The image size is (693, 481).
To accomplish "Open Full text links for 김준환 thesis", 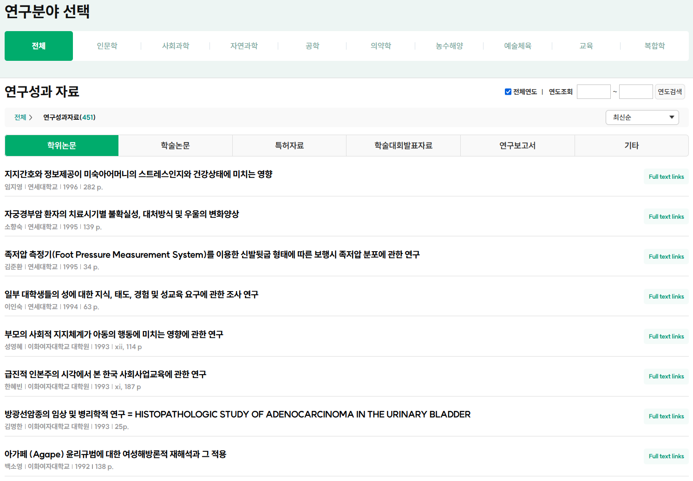I will [666, 257].
